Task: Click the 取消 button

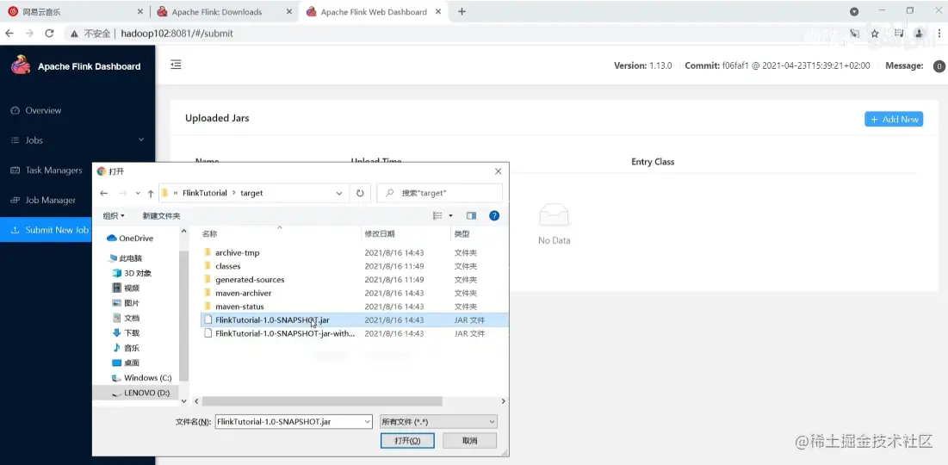Action: click(x=470, y=440)
